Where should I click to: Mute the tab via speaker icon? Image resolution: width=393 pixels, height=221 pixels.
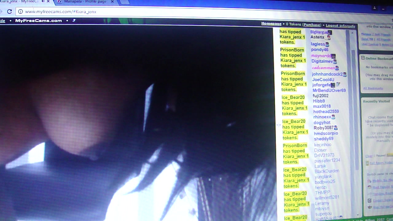pos(43,2)
